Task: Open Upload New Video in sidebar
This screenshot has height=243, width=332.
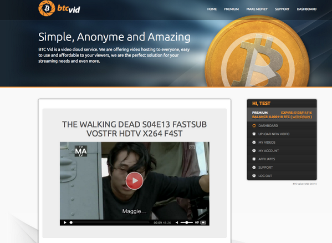Action: [282, 134]
